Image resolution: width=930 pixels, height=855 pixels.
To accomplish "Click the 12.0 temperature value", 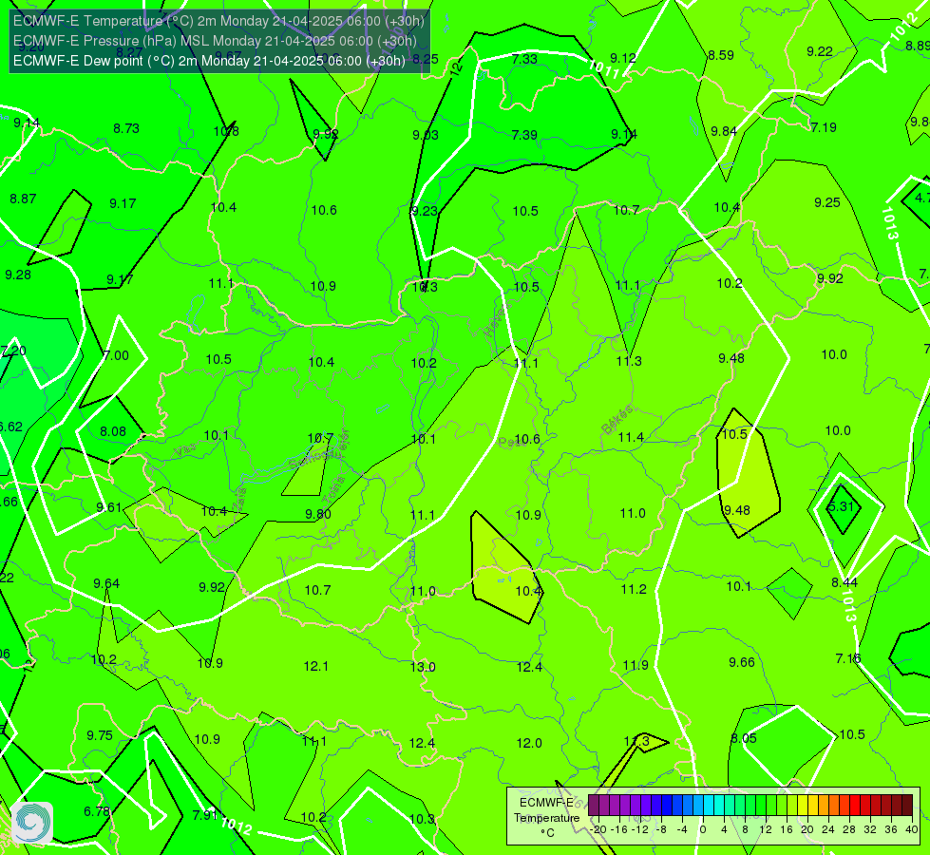I will (529, 743).
